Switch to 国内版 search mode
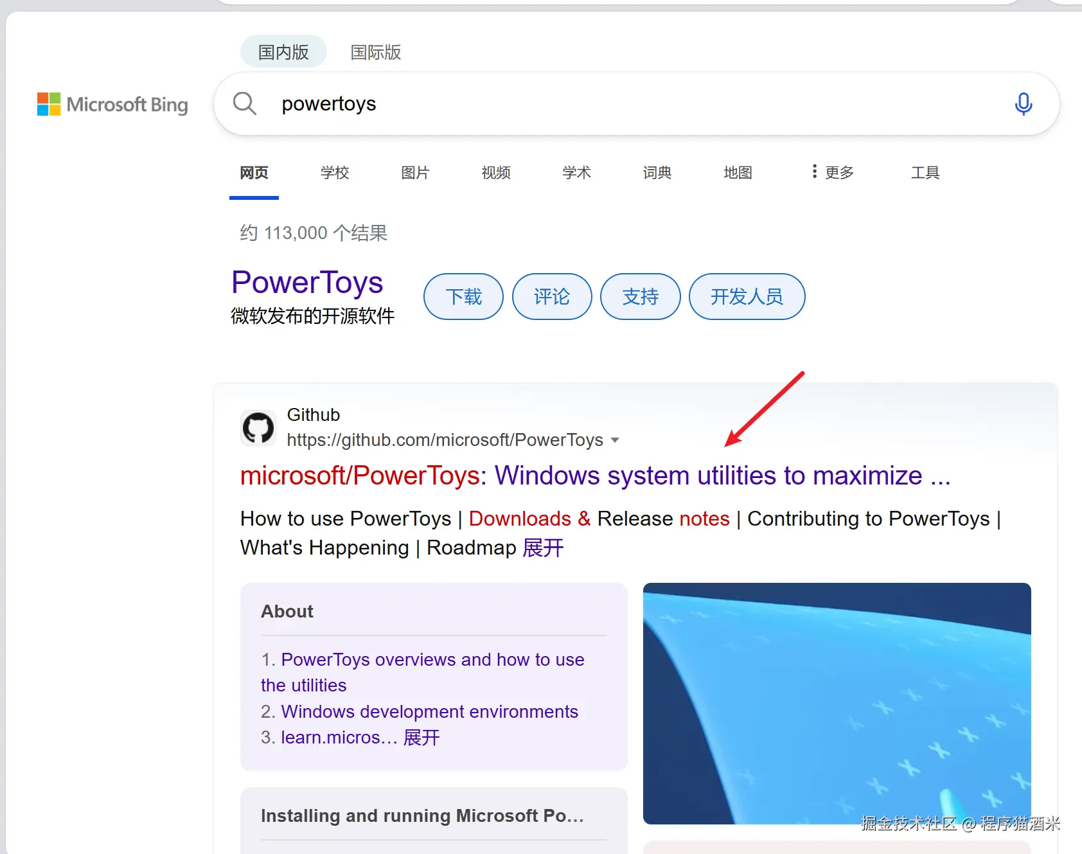This screenshot has height=854, width=1082. click(x=283, y=52)
